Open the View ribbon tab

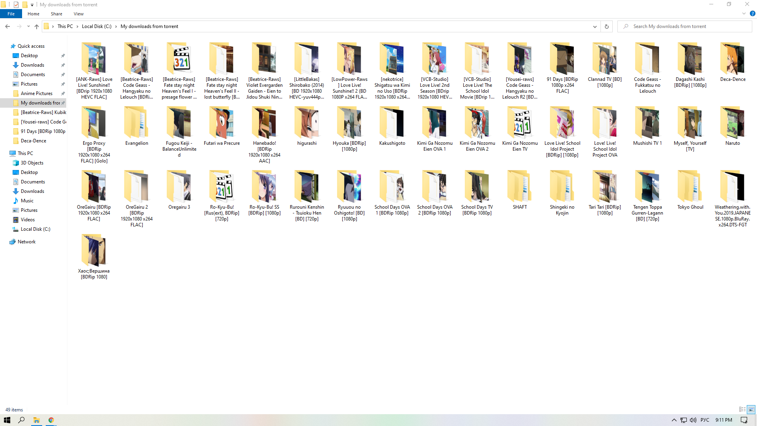pyautogui.click(x=78, y=14)
